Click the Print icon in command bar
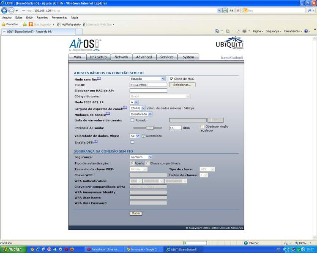Image resolution: width=317 pixels, height=253 pixels. (x=244, y=31)
